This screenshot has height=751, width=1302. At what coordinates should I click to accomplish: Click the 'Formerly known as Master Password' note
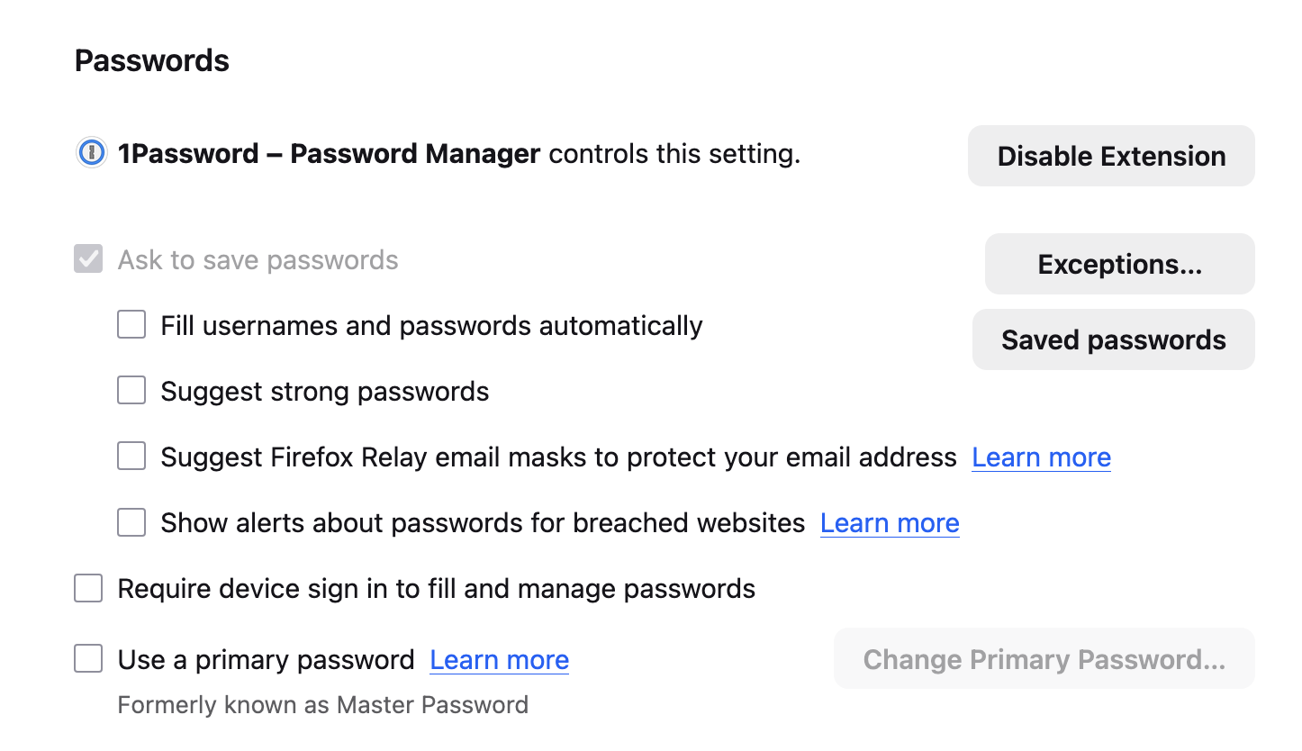click(x=322, y=704)
